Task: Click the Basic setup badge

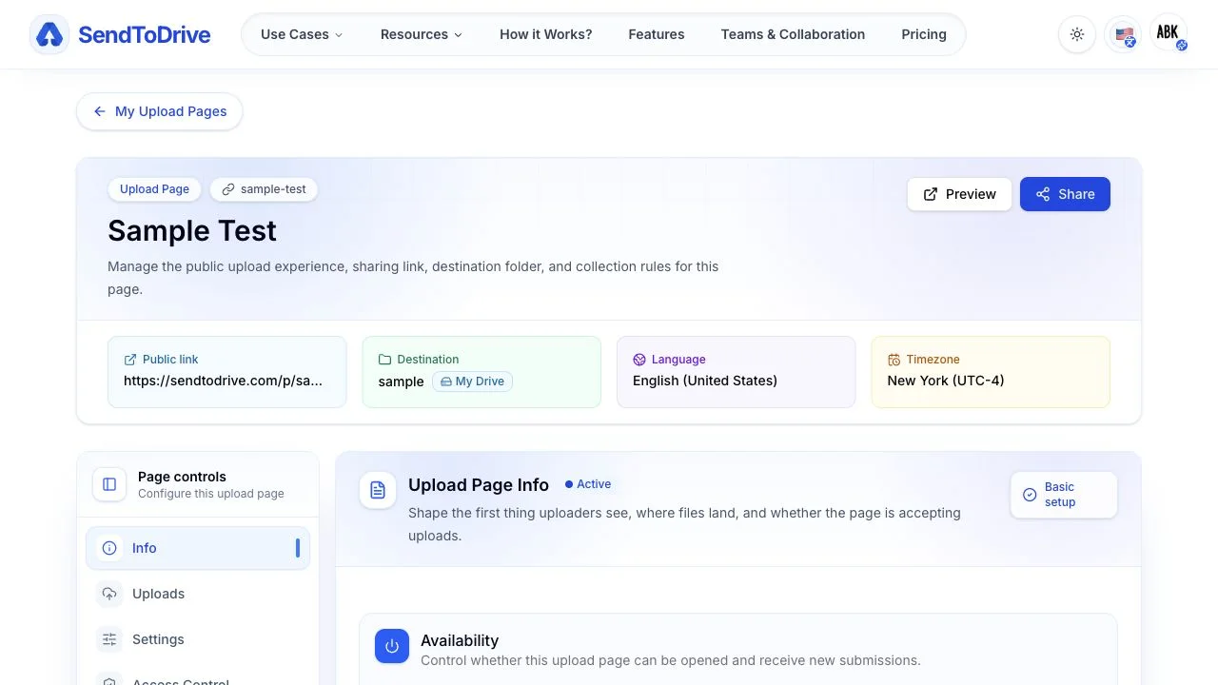Action: coord(1064,495)
